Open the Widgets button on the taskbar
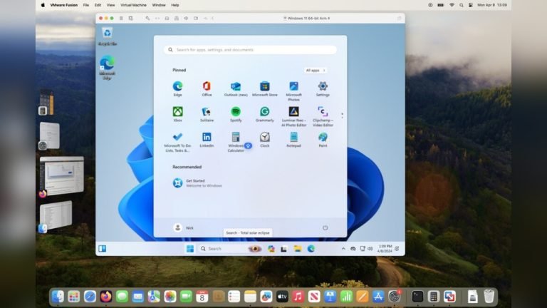 point(103,249)
